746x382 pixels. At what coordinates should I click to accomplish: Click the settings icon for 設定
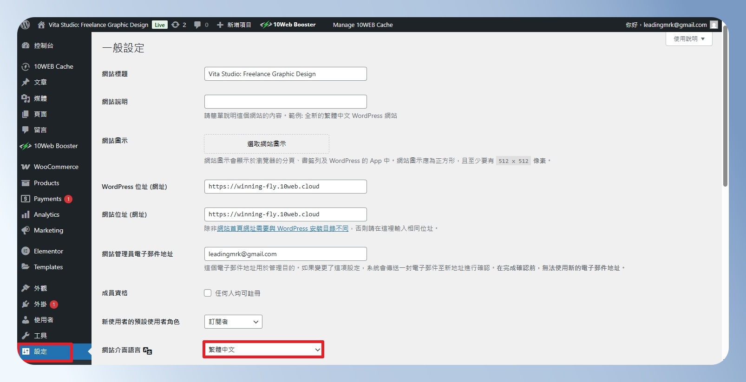coord(26,351)
